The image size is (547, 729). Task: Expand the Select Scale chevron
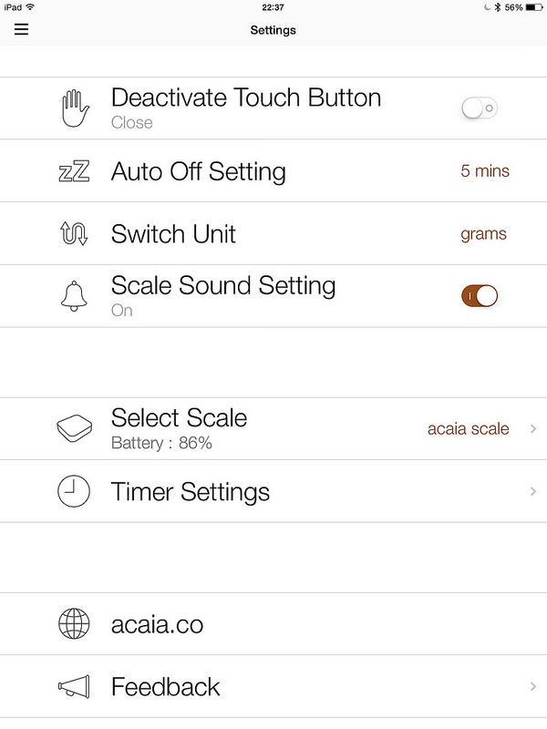532,428
